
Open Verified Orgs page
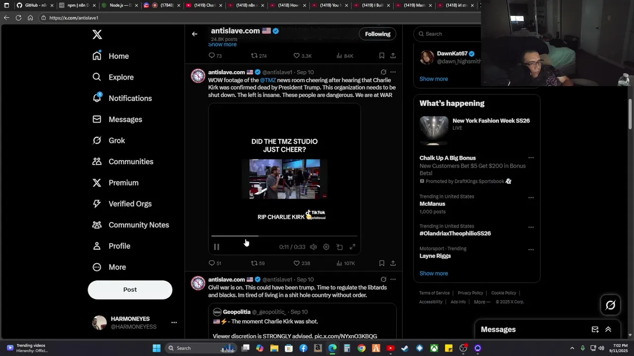[122, 204]
